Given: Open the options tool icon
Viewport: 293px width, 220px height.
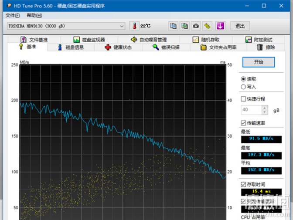Looking at the screenshot, I should [207, 26].
